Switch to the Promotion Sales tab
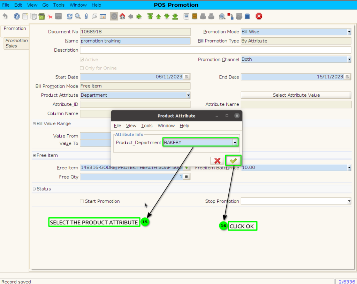This screenshot has height=284, width=357. (16, 43)
